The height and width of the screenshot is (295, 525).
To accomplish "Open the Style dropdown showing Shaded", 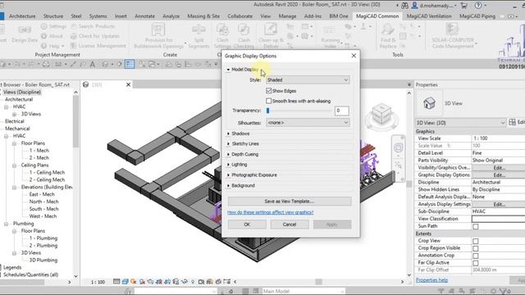I will point(308,80).
